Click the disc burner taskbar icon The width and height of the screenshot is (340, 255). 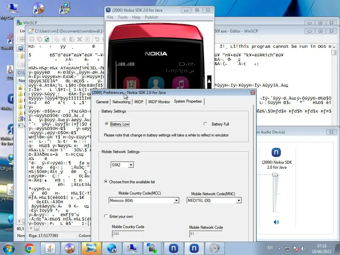(x=70, y=248)
